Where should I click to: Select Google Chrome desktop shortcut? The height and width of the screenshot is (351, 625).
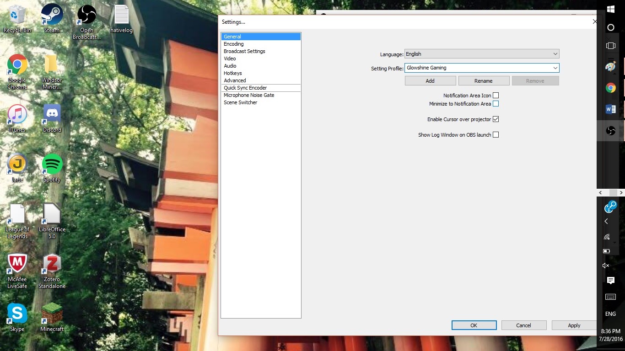pyautogui.click(x=17, y=72)
